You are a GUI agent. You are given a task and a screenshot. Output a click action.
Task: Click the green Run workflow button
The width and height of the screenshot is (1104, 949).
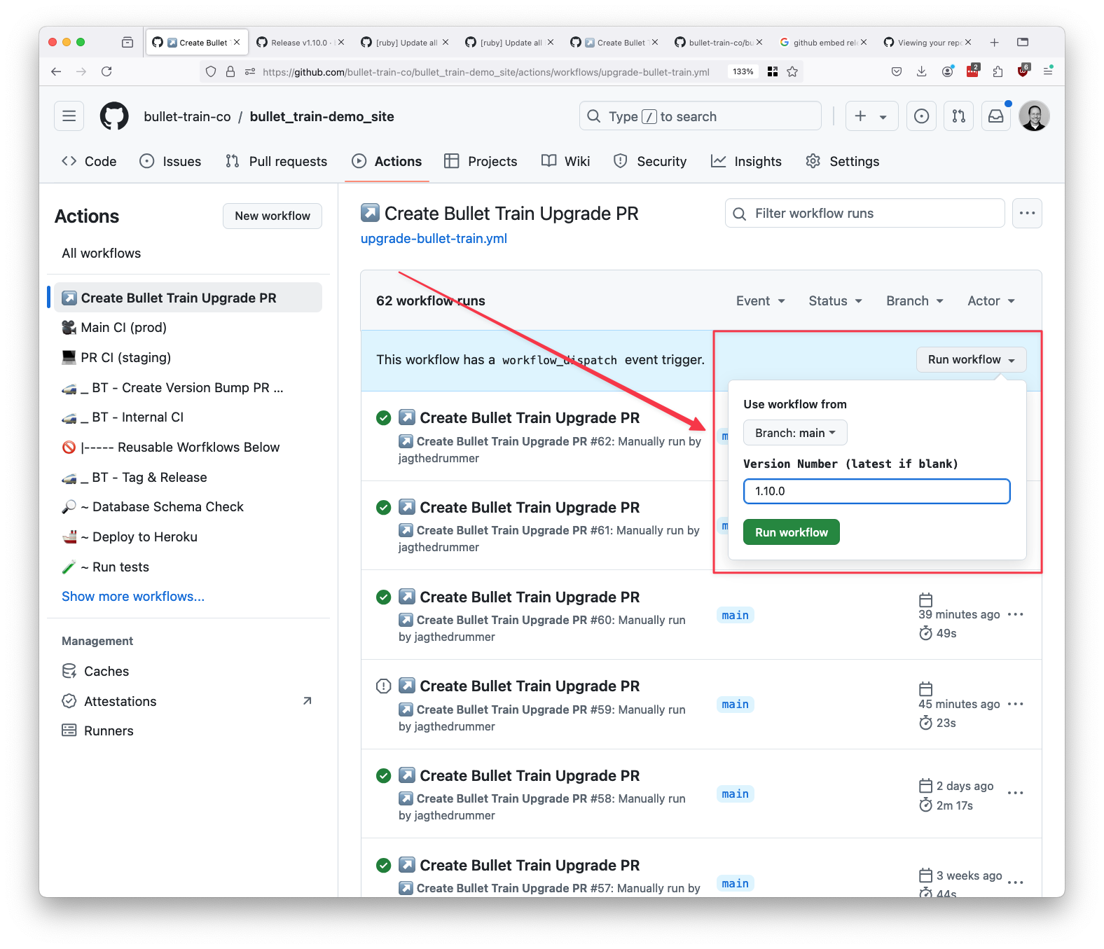(792, 532)
